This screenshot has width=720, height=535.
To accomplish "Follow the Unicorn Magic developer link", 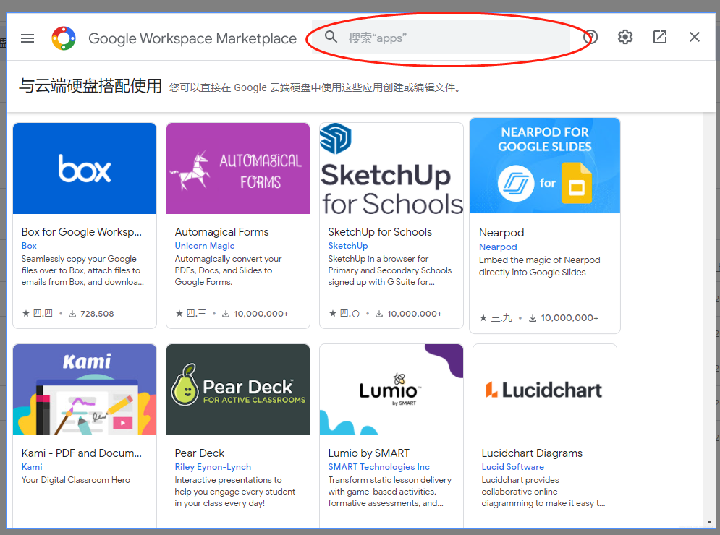I will pyautogui.click(x=204, y=246).
